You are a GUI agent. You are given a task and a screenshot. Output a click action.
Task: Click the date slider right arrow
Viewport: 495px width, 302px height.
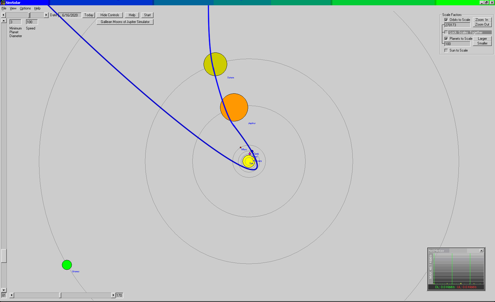coord(46,15)
